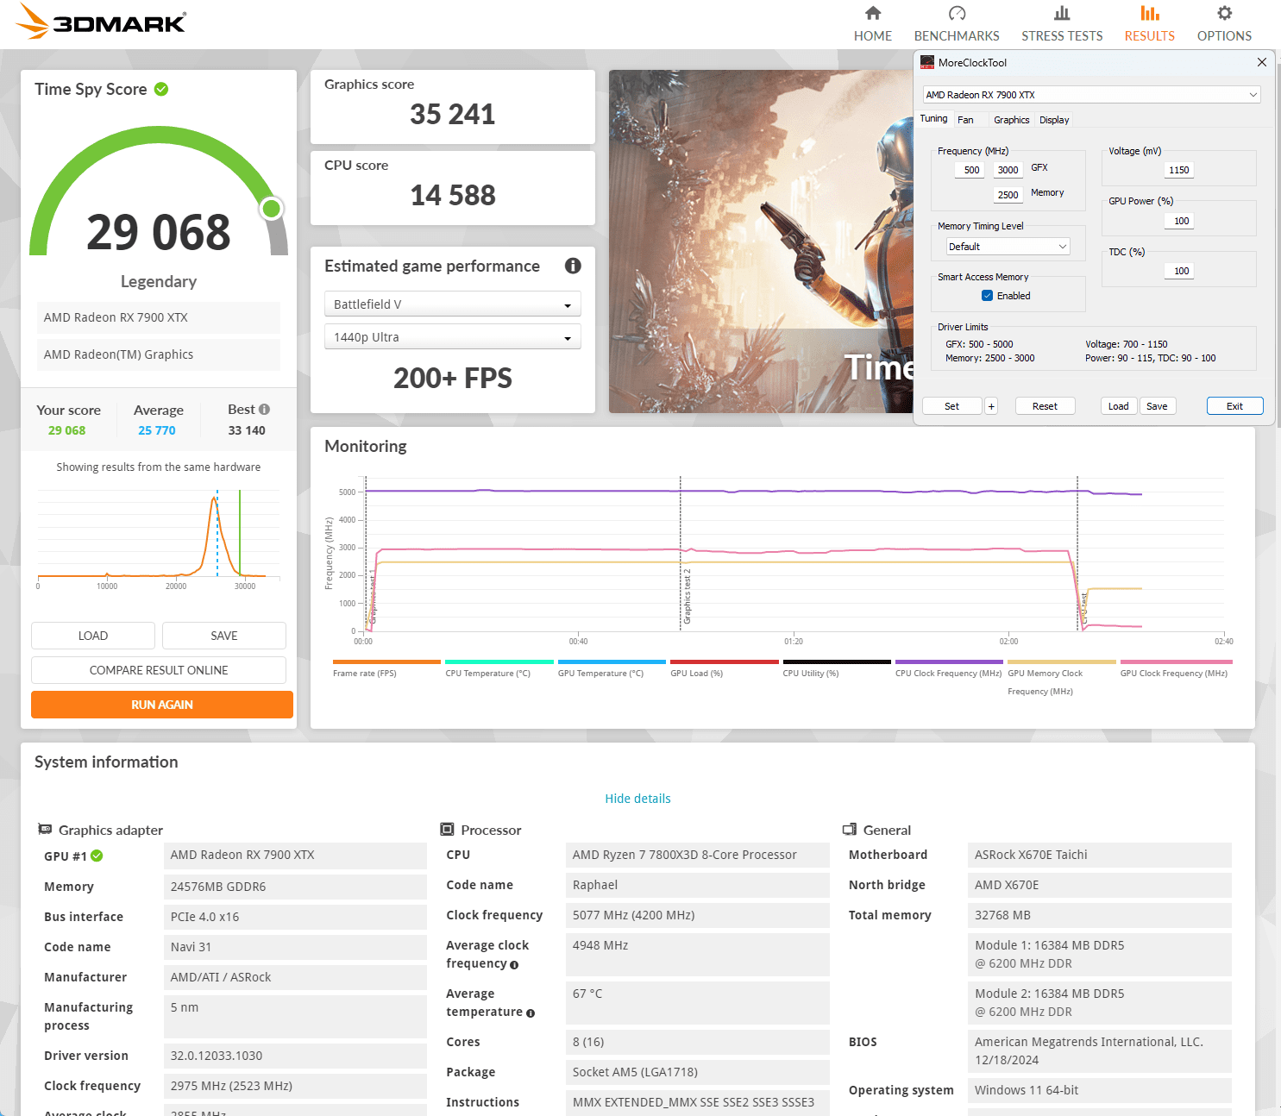Open the 1440p Ultra resolution dropdown
The height and width of the screenshot is (1116, 1281).
tap(453, 337)
